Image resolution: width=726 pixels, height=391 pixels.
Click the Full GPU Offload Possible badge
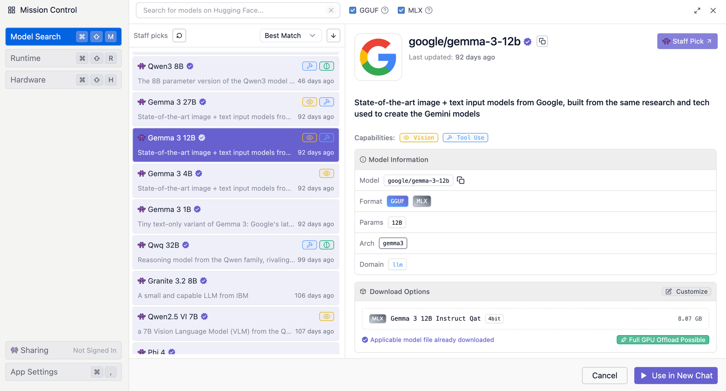coord(663,340)
